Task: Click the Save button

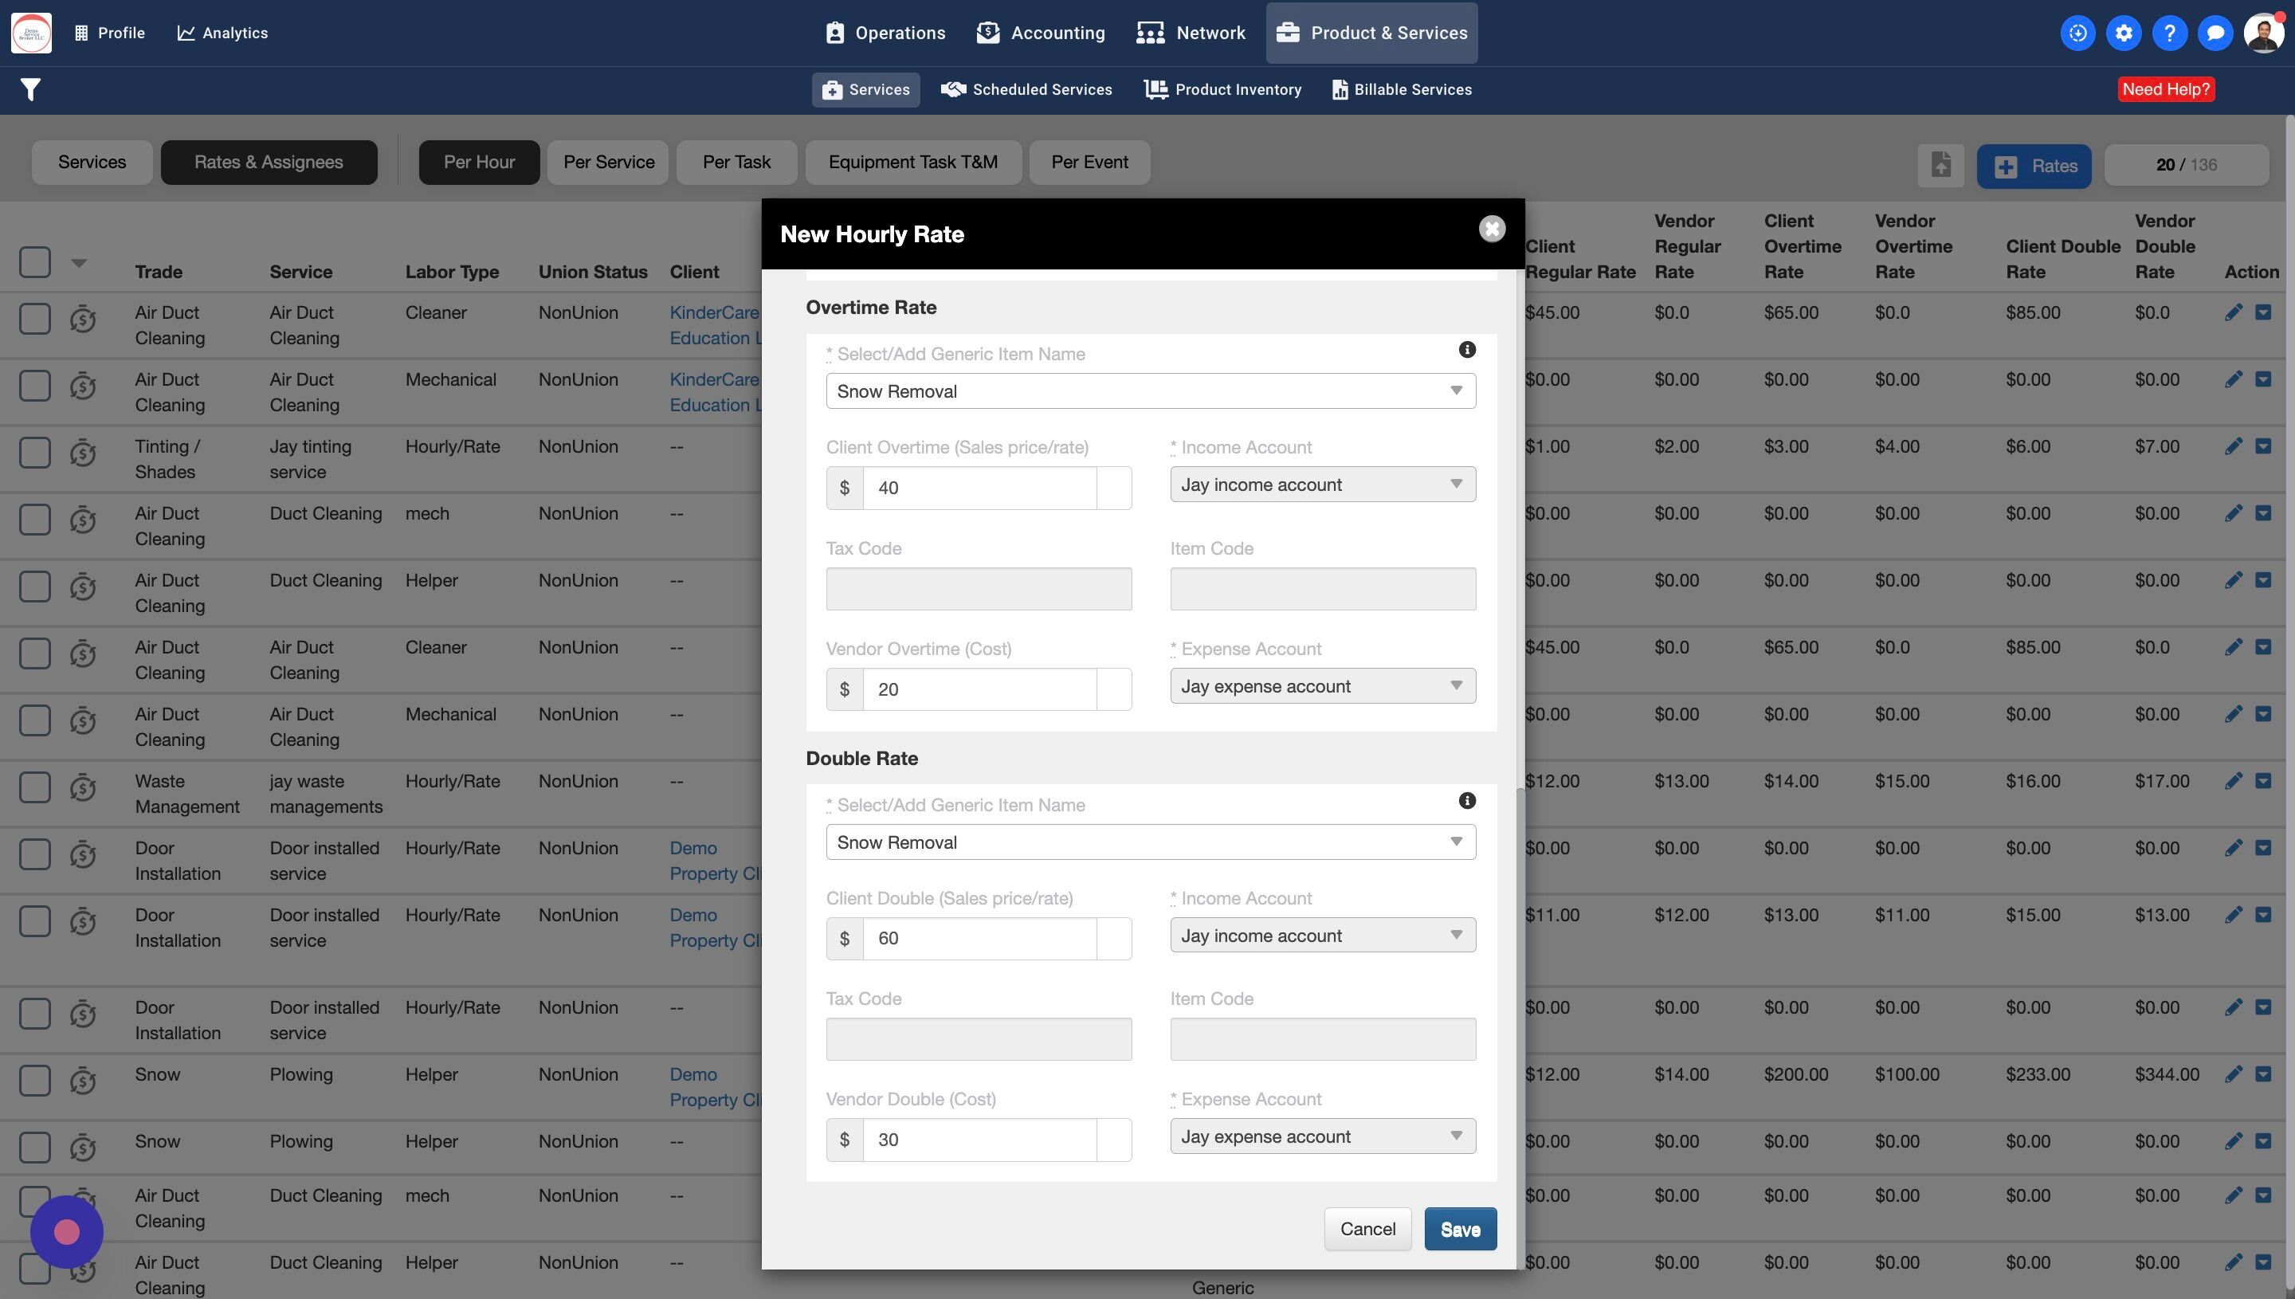Action: 1459,1230
